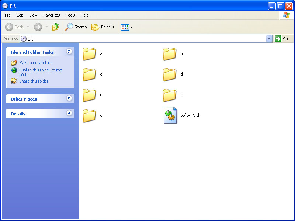
Task: Click Share this folder link
Action: pos(34,81)
